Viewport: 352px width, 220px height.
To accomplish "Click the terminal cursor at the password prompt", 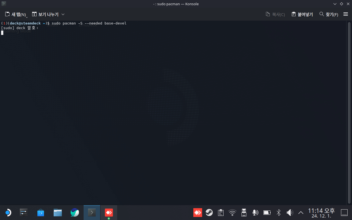I will click(2, 32).
